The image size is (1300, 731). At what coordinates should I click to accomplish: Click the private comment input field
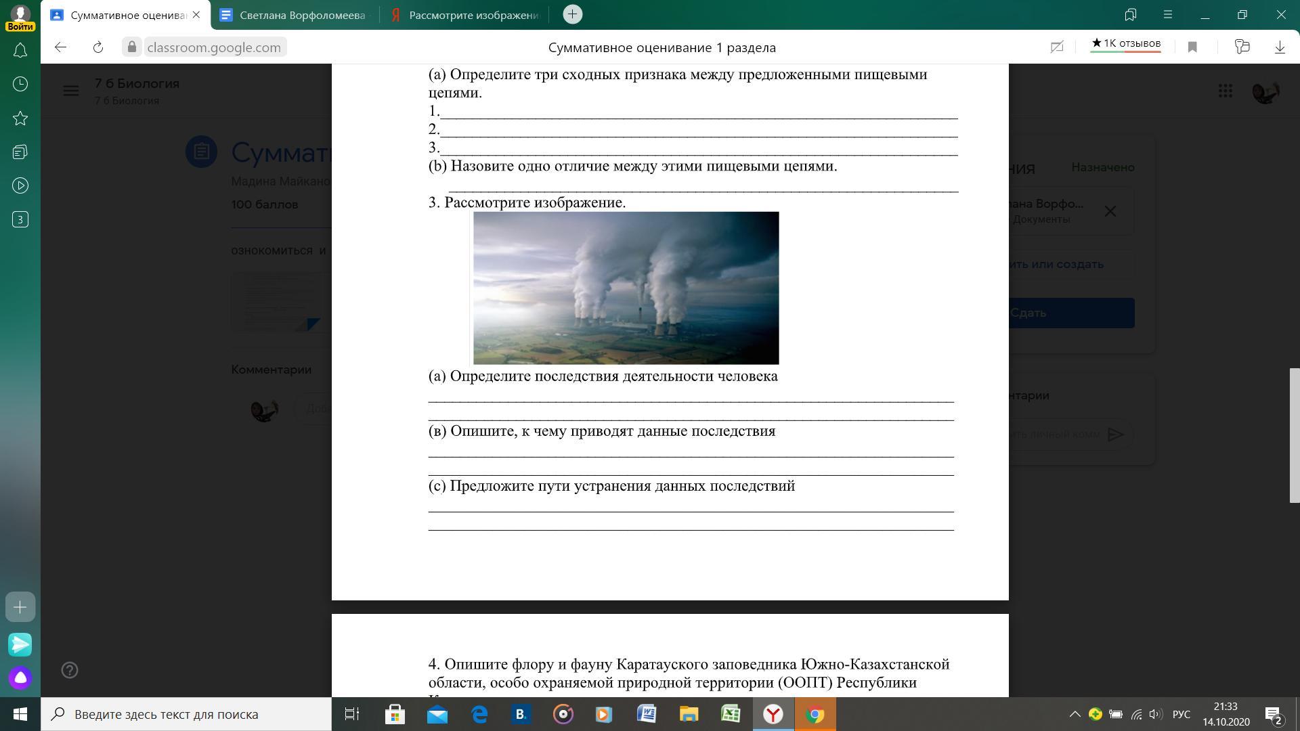(1056, 434)
